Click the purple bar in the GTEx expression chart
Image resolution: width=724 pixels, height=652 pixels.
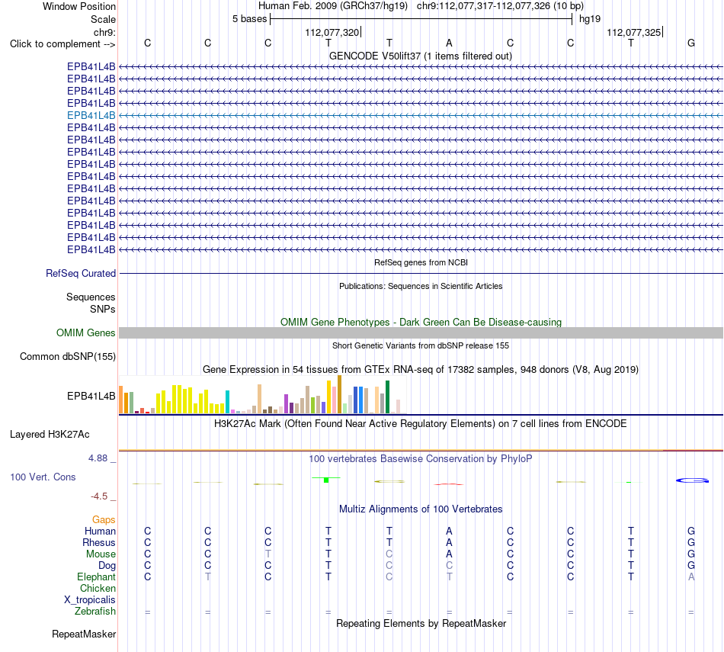point(287,404)
